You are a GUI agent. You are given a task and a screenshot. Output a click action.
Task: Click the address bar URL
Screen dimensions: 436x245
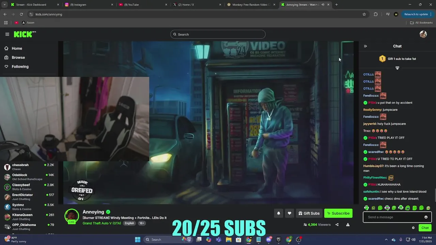(x=49, y=14)
